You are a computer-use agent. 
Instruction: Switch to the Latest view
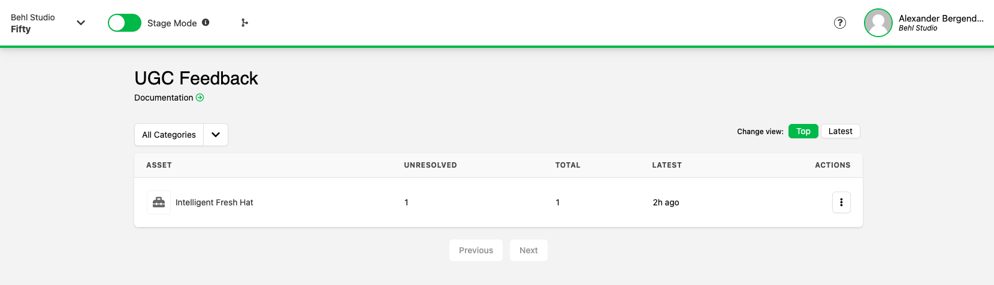click(840, 131)
